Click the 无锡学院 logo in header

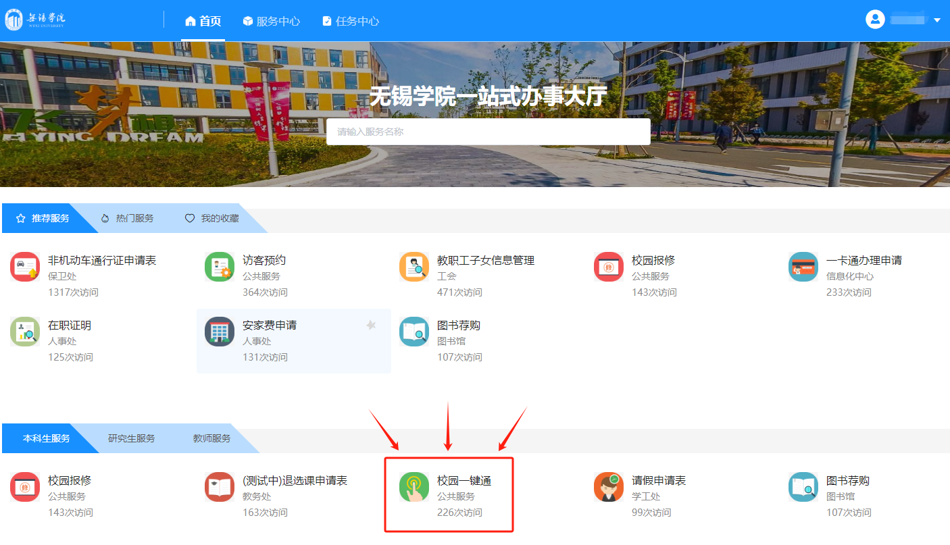[36, 20]
